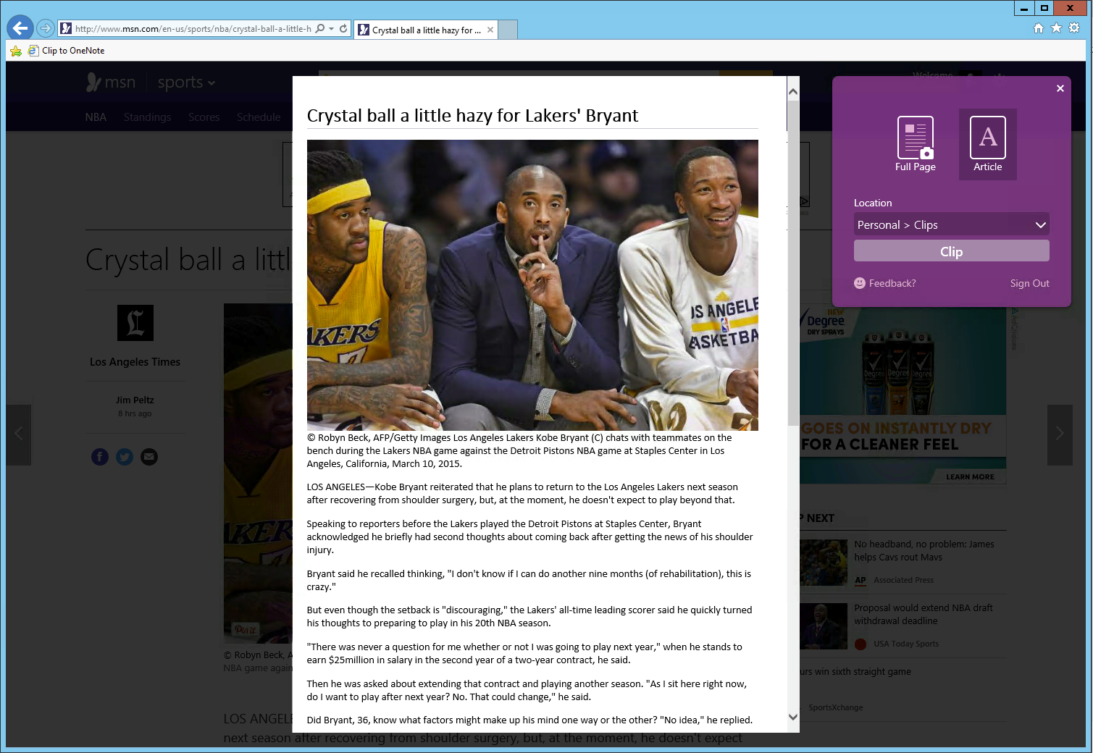1093x753 pixels.
Task: Open browser settings via gear icon
Action: 1074,28
